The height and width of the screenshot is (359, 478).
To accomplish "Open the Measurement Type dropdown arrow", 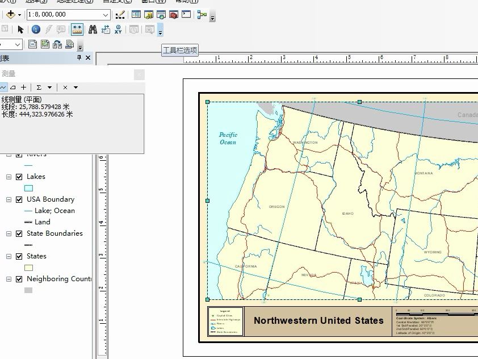I will click(x=76, y=87).
